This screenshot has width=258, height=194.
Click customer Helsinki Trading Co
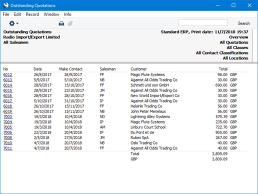[x=146, y=106]
